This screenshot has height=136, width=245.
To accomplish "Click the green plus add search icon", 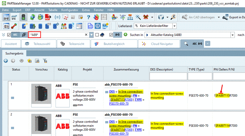I will (125, 35).
